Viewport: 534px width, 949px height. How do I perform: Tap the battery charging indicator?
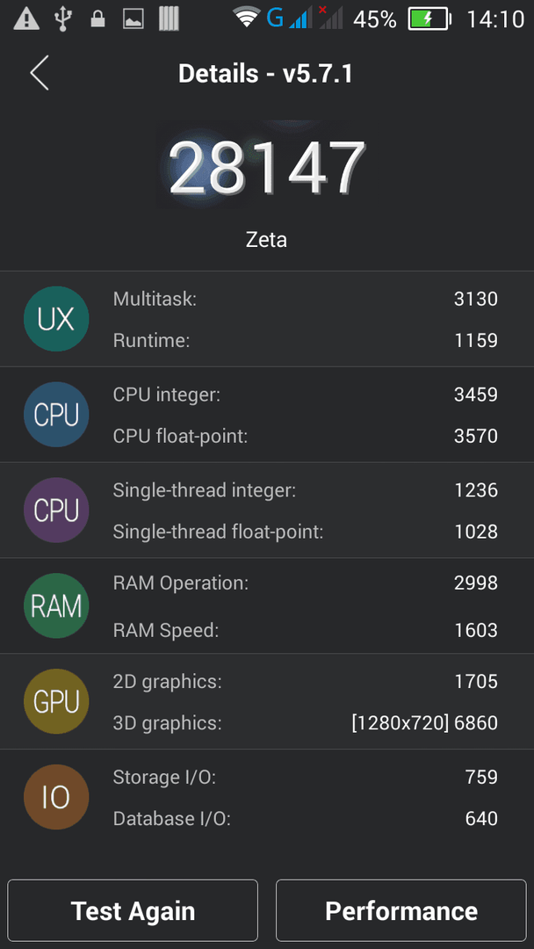pyautogui.click(x=430, y=19)
